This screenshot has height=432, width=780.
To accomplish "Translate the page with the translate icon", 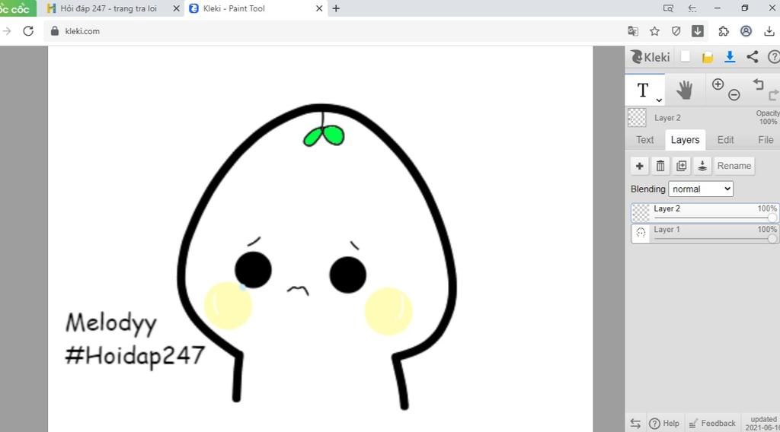I will coord(633,31).
